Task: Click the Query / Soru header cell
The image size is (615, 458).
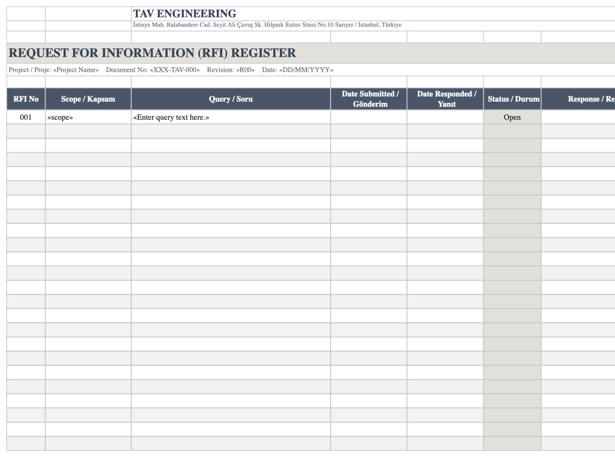Action: click(231, 99)
